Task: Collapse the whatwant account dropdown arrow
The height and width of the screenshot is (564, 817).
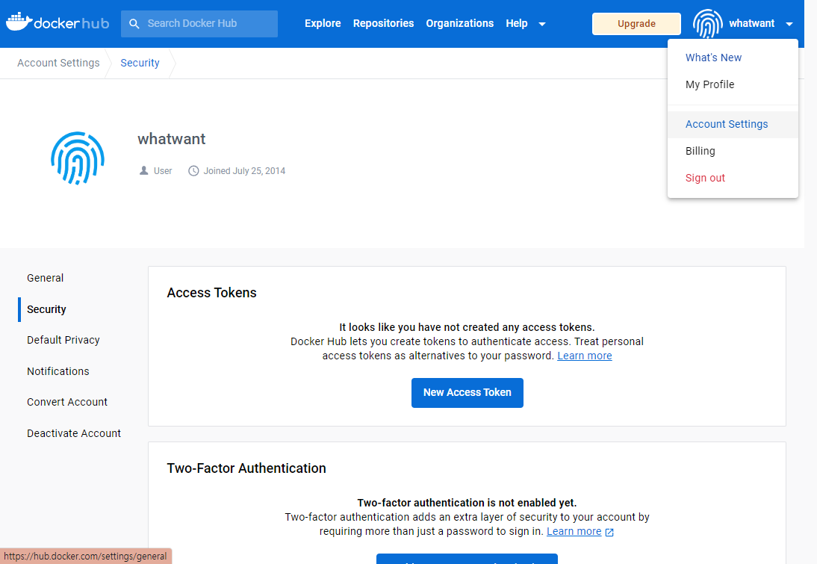Action: (789, 24)
